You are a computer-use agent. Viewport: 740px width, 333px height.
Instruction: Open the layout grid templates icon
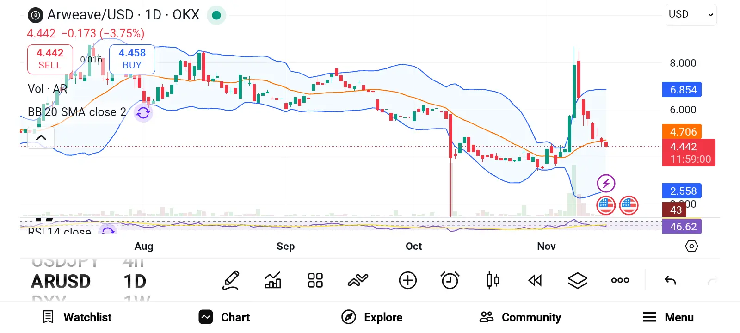315,280
